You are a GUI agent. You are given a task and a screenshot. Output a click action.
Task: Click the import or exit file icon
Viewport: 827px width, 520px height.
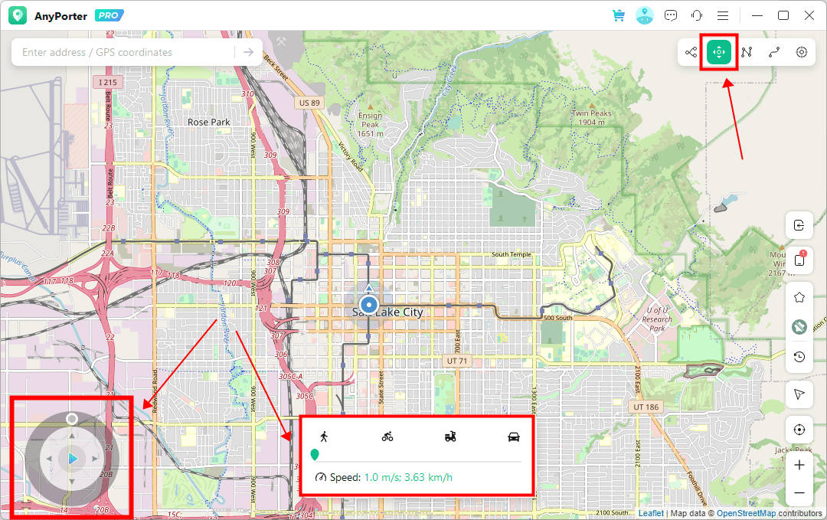(799, 225)
